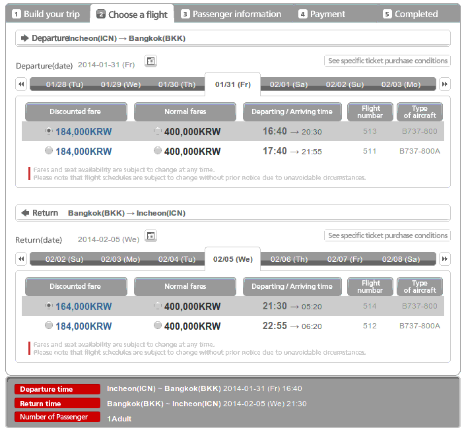Screen dimensions: 464x428
Task: Select 184,000KRW discounted fare for flight 513
Action: tap(49, 131)
